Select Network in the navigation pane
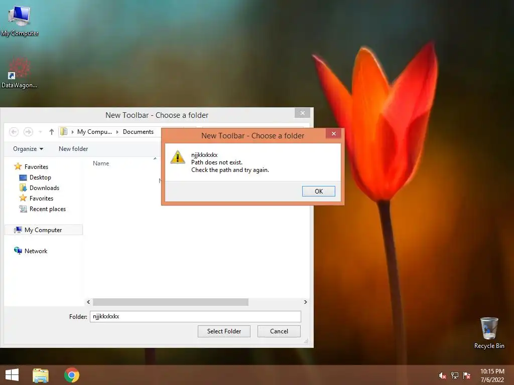The image size is (514, 385). pos(36,251)
